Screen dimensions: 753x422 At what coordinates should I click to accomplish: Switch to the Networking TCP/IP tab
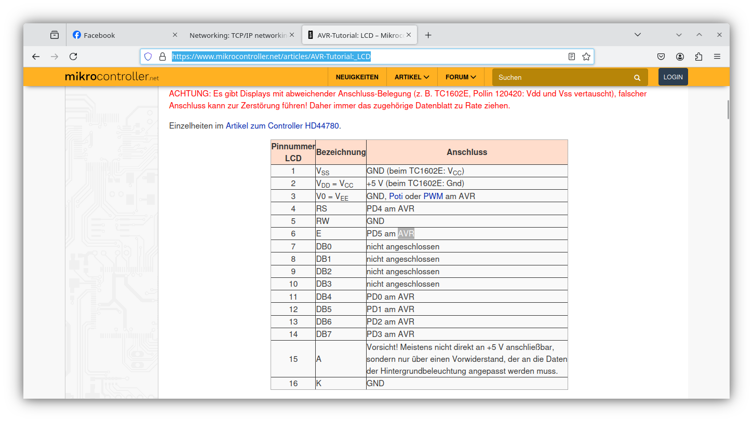click(x=236, y=35)
